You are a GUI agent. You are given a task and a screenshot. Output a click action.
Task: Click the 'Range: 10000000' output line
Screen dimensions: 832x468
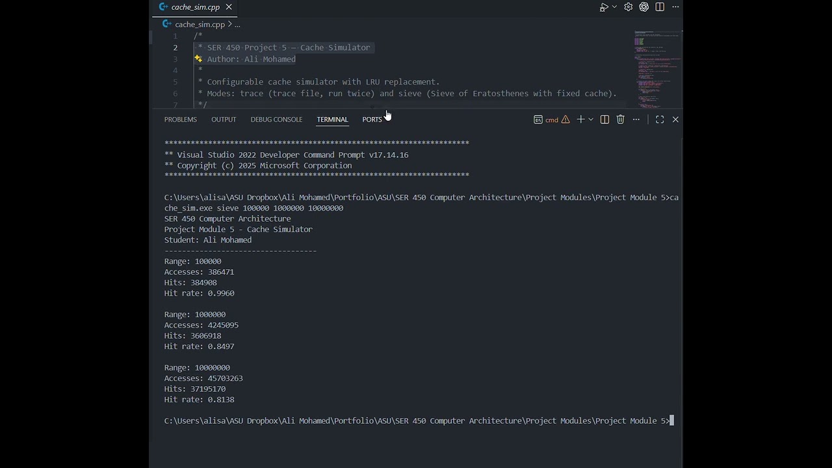coord(197,368)
